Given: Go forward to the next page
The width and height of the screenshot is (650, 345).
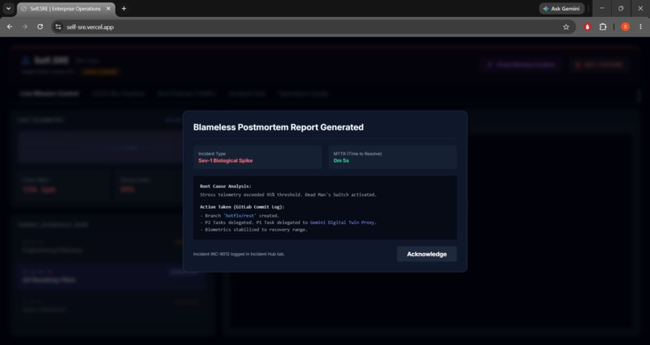Looking at the screenshot, I should click(25, 27).
